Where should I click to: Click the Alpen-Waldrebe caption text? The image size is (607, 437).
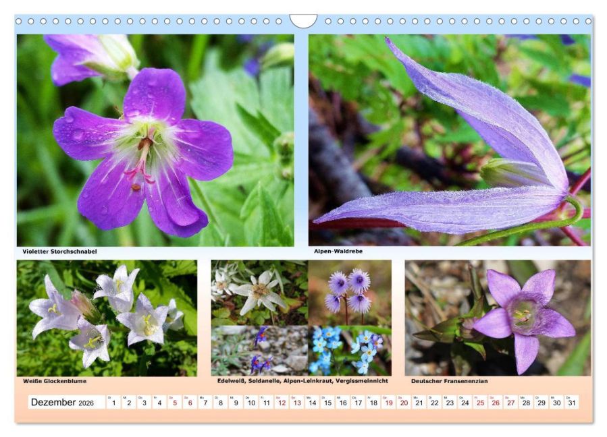tap(338, 251)
